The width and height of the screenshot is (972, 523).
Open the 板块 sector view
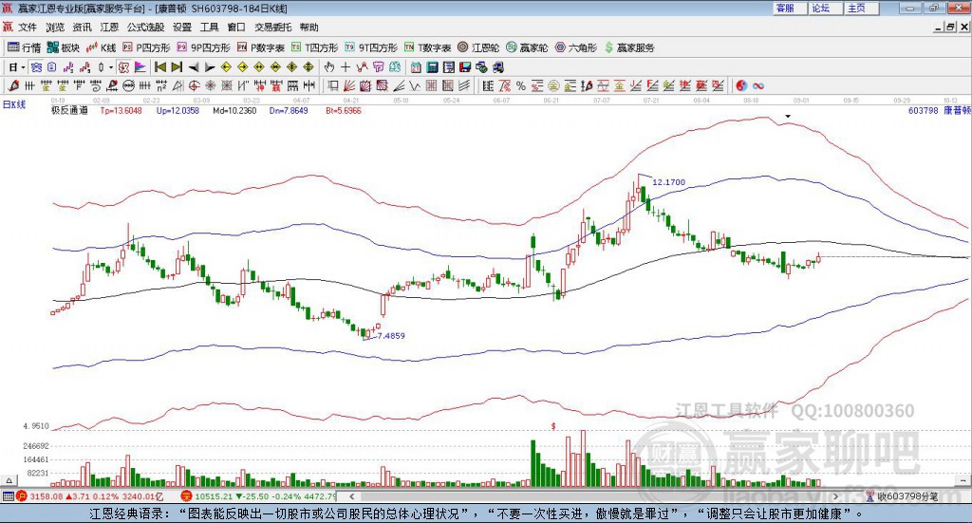64,47
